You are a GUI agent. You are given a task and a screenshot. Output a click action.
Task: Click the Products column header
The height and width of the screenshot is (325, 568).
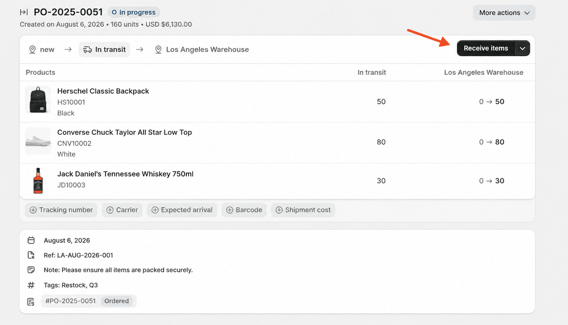click(40, 72)
